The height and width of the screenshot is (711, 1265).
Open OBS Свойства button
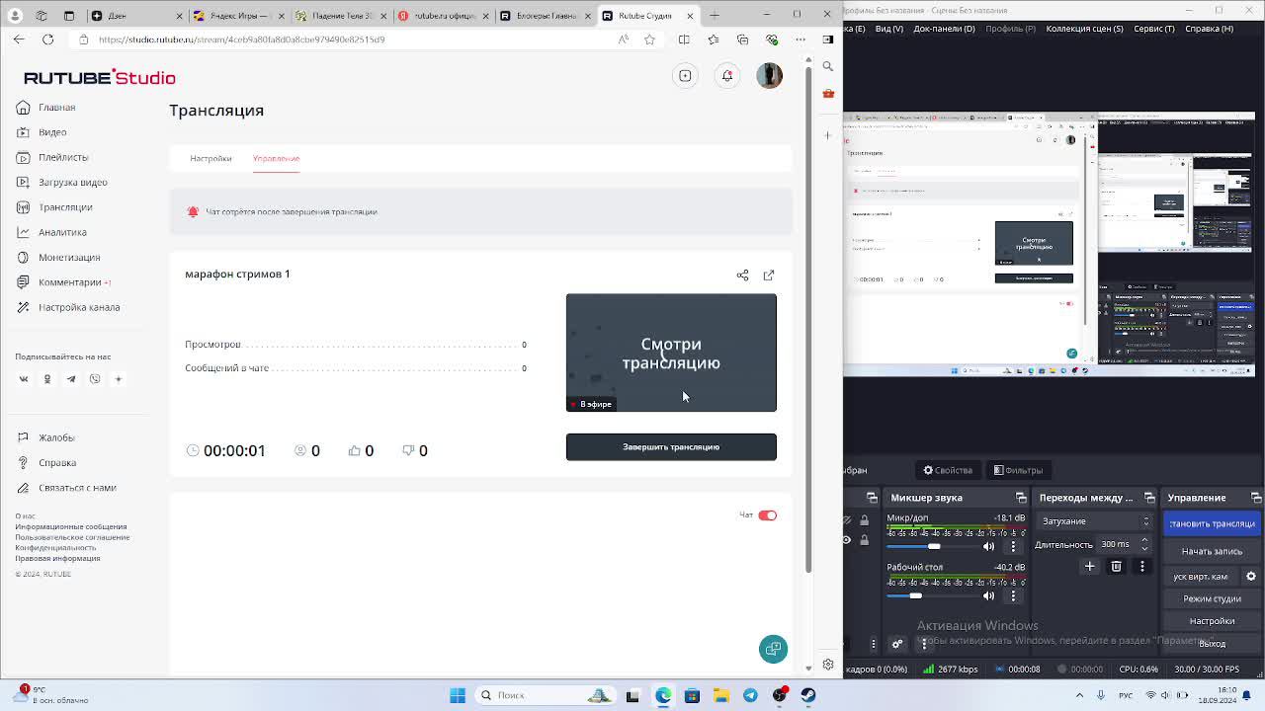click(x=948, y=470)
